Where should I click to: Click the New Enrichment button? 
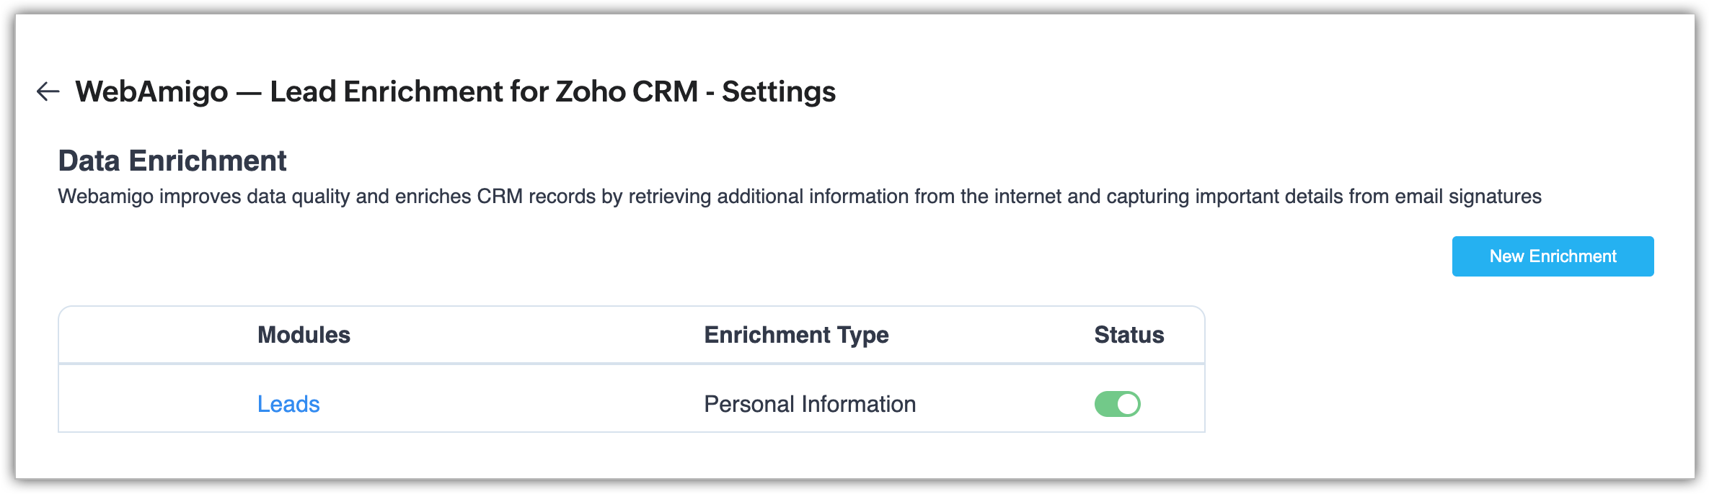1553,256
